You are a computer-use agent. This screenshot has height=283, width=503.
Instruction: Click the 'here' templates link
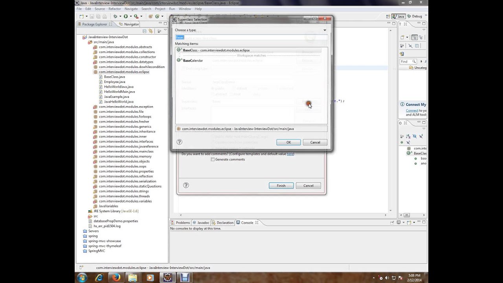(x=290, y=154)
